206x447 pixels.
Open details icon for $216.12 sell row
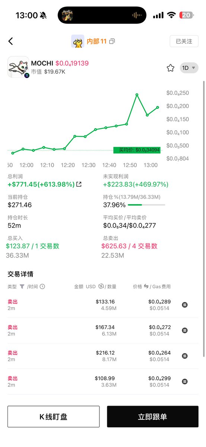(x=185, y=356)
